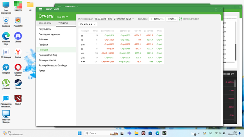Switch to the КЭШ ОТЧЕТЫ tab

click(x=45, y=23)
